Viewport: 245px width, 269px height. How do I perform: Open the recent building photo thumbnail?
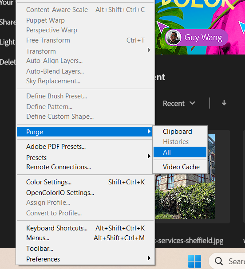(185, 195)
